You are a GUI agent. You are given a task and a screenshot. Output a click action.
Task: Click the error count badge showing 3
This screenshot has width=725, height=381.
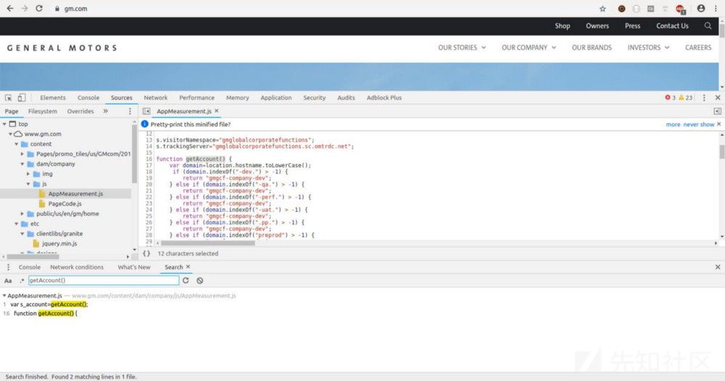click(670, 98)
